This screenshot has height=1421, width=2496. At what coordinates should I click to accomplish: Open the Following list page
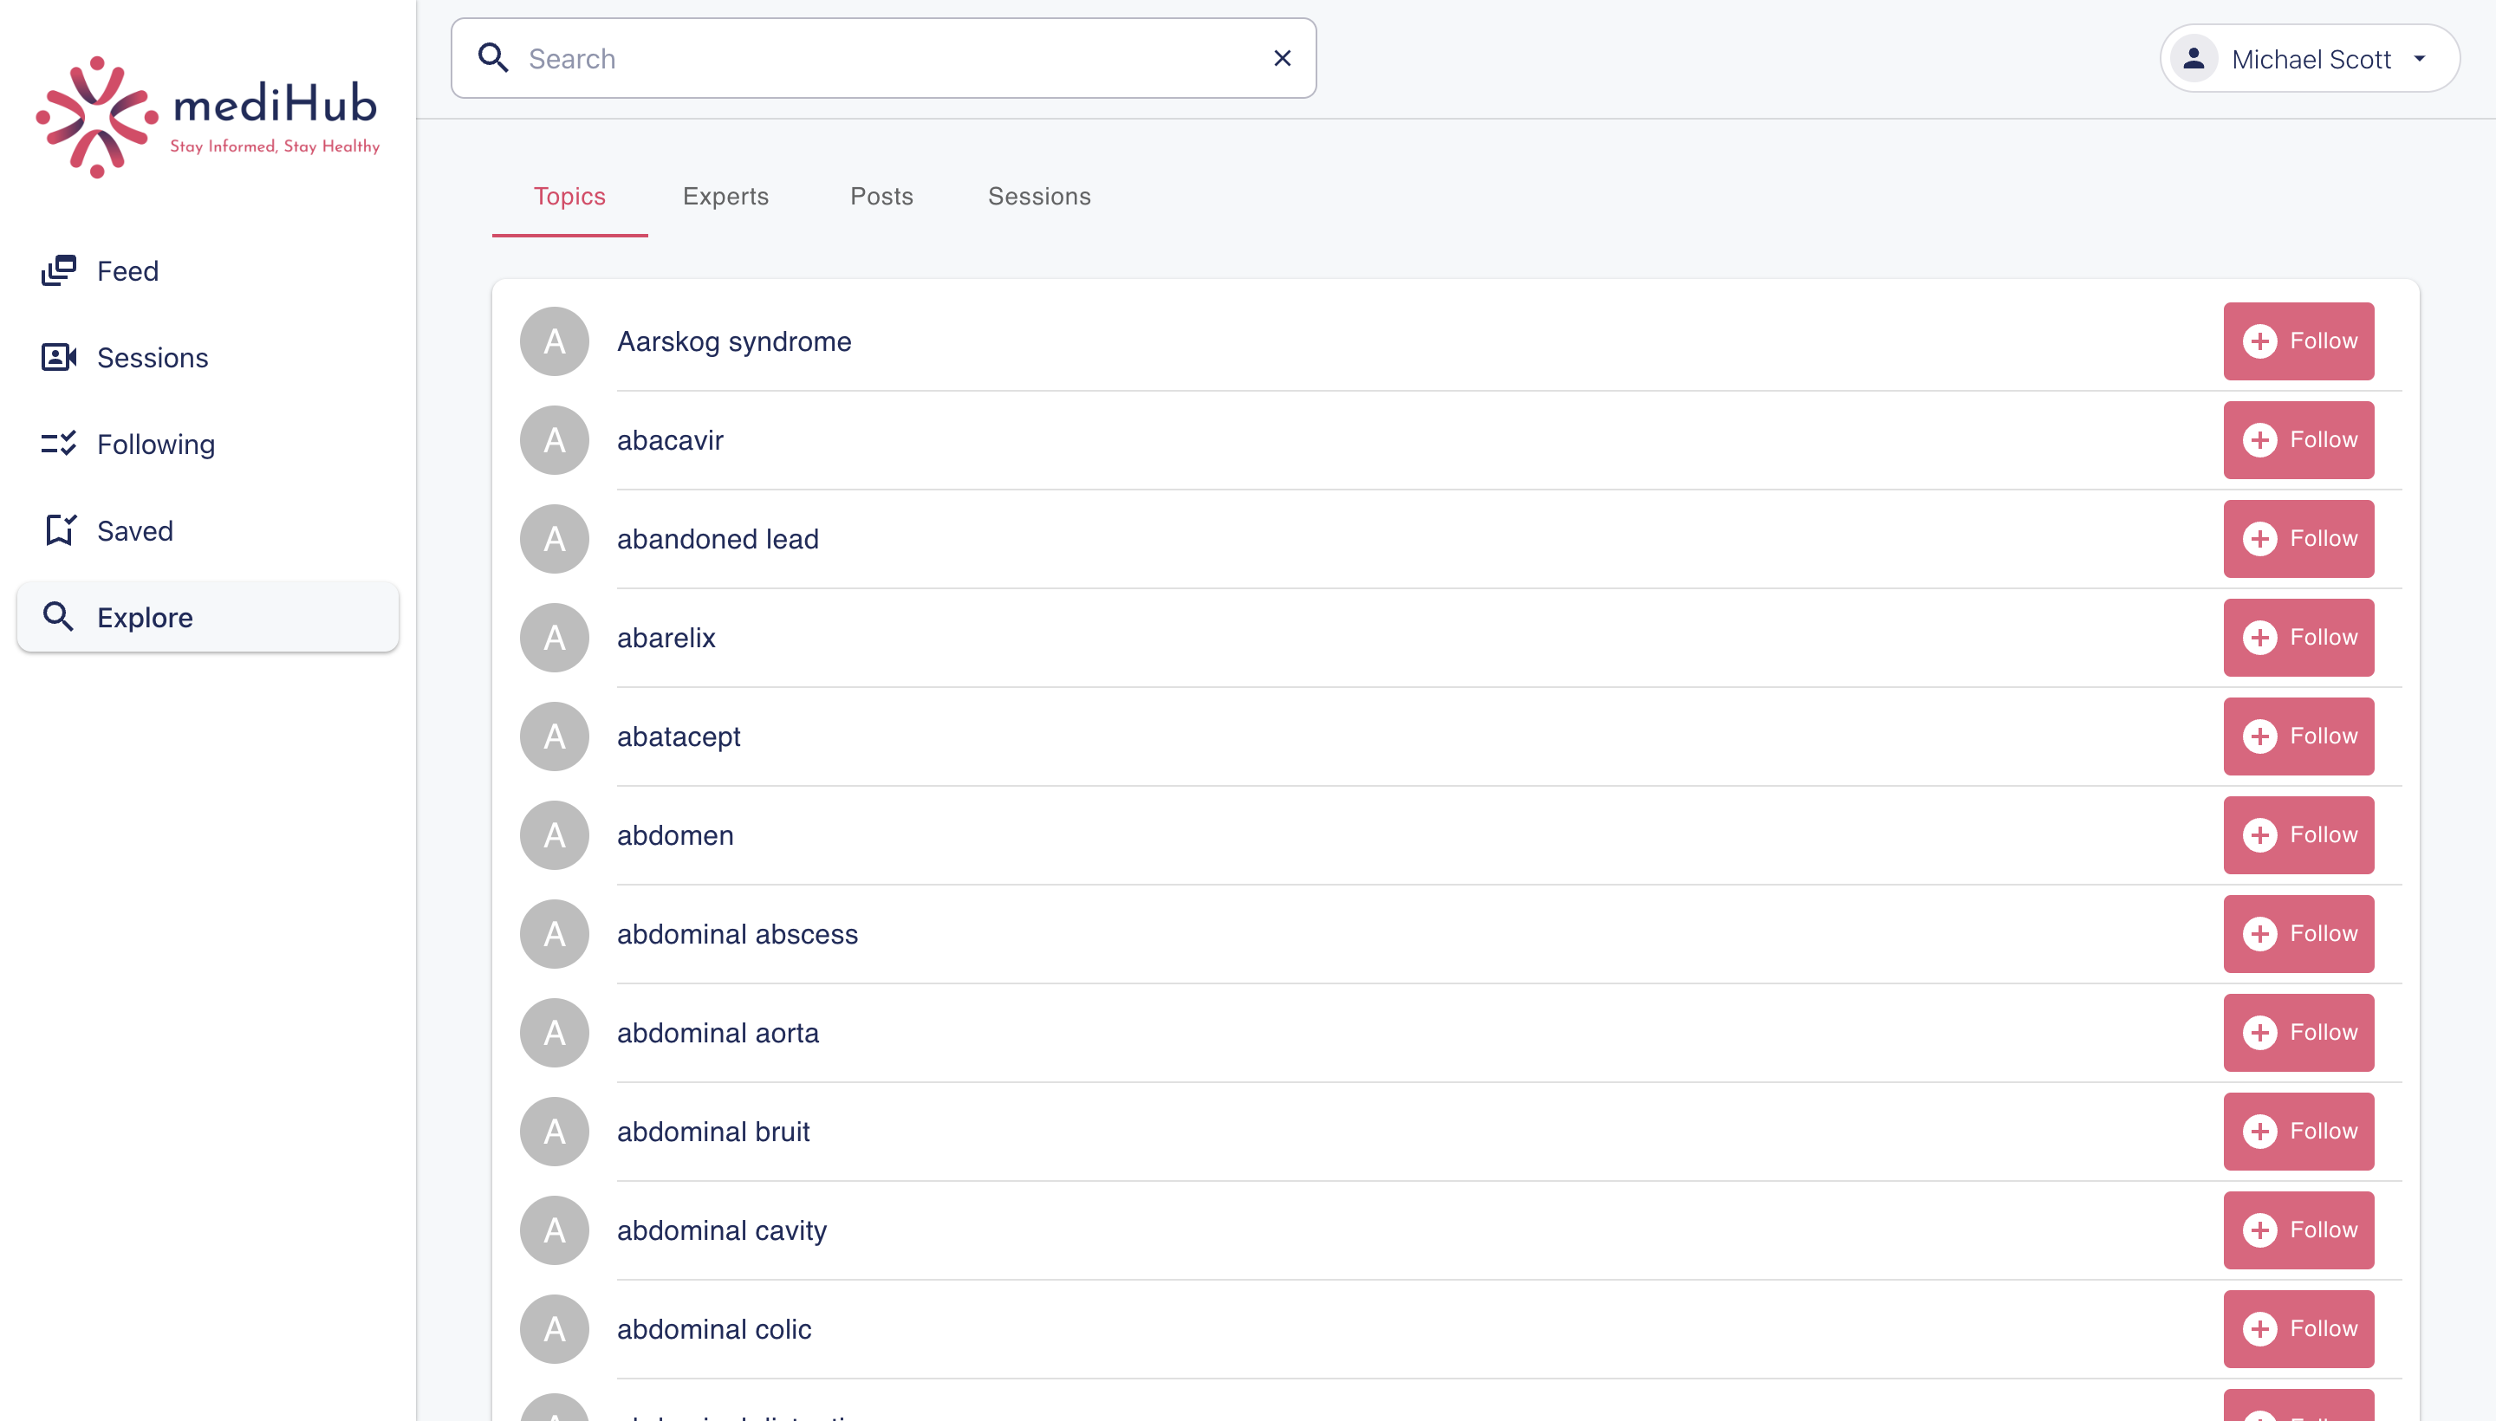(x=155, y=445)
